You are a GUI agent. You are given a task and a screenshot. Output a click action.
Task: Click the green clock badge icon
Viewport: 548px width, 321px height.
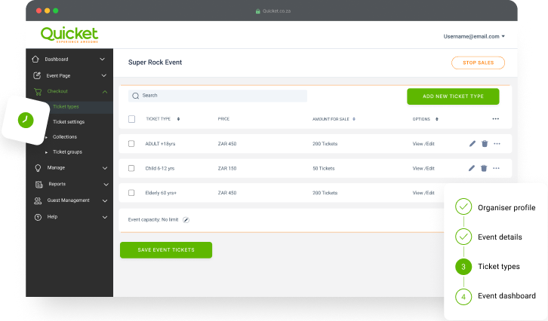pyautogui.click(x=26, y=120)
